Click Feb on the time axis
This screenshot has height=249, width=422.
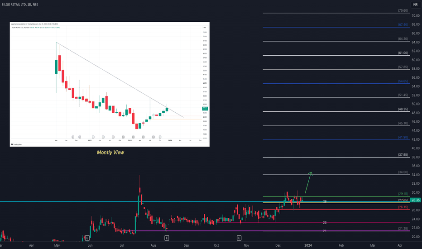pyautogui.click(x=341, y=245)
